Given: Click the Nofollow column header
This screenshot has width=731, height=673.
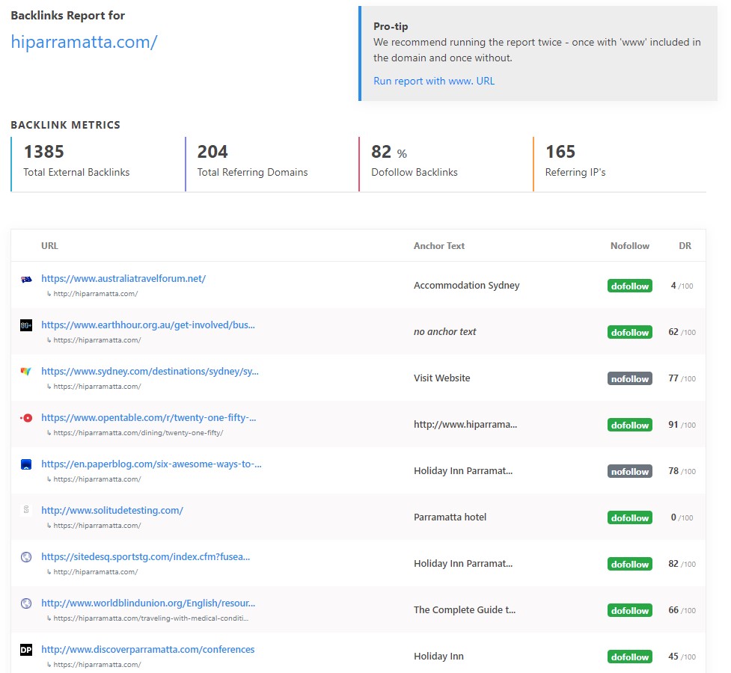Looking at the screenshot, I should (630, 245).
